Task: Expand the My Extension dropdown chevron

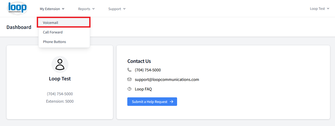Action: click(x=63, y=9)
